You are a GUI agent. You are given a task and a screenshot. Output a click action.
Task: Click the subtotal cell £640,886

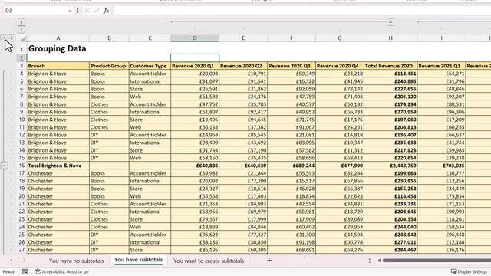pos(195,166)
